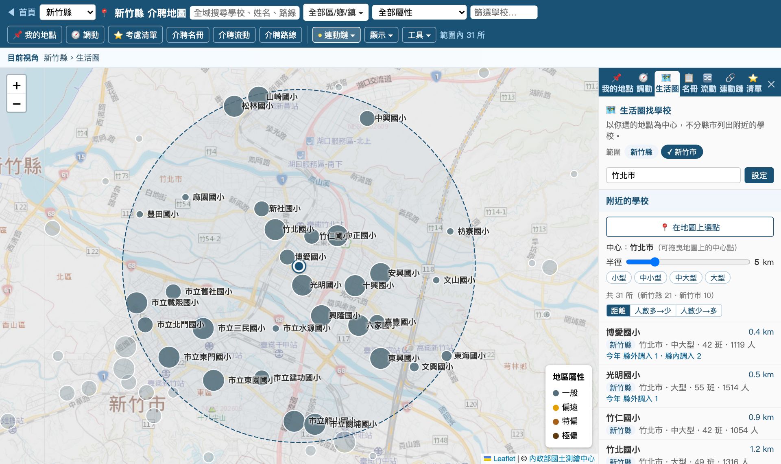
Task: Expand the 全部區/鄉/鎮 dropdown
Action: 336,13
